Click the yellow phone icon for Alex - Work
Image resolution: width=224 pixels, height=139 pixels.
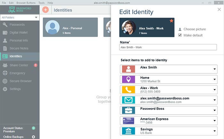[x=128, y=89]
